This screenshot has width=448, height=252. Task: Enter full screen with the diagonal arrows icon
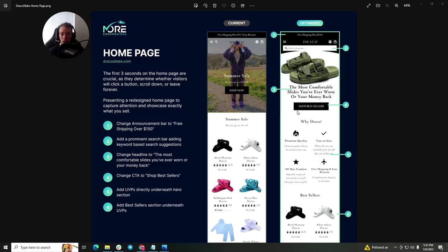click(369, 6)
